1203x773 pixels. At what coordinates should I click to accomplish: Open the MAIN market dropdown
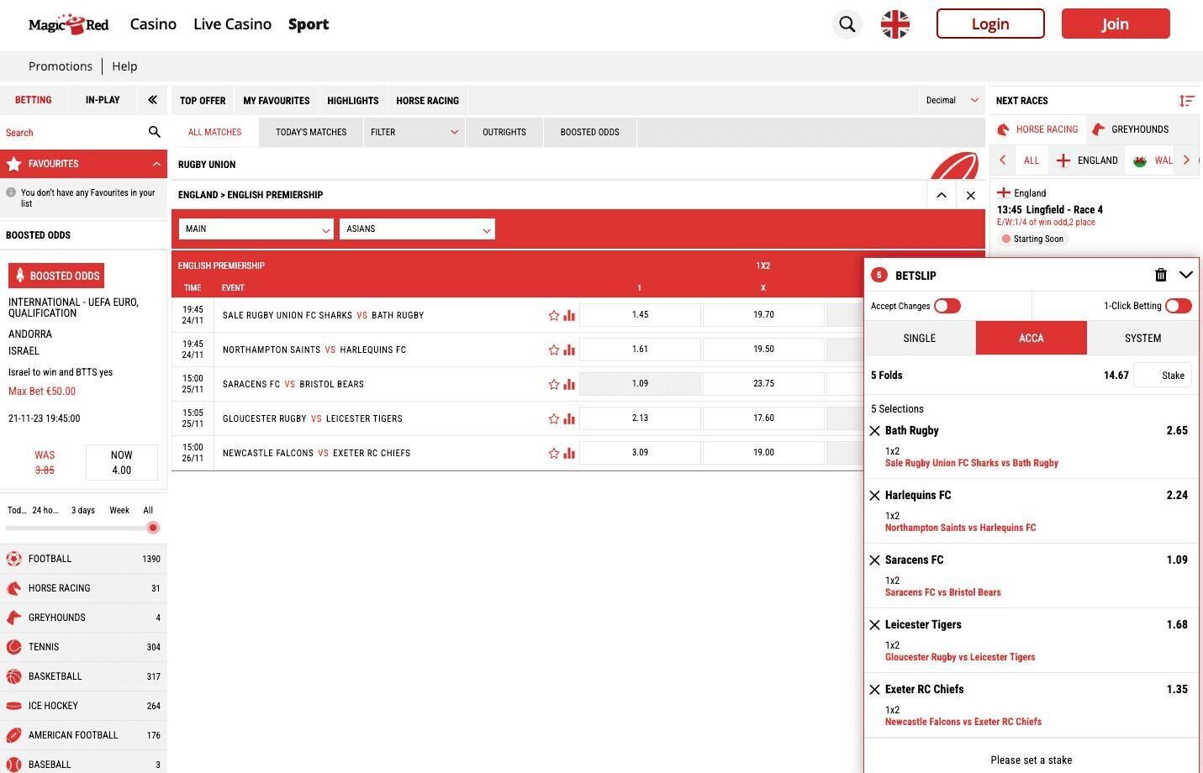(x=256, y=229)
